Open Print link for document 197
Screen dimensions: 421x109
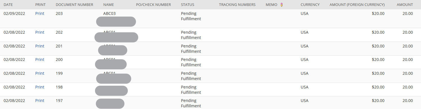tap(40, 101)
